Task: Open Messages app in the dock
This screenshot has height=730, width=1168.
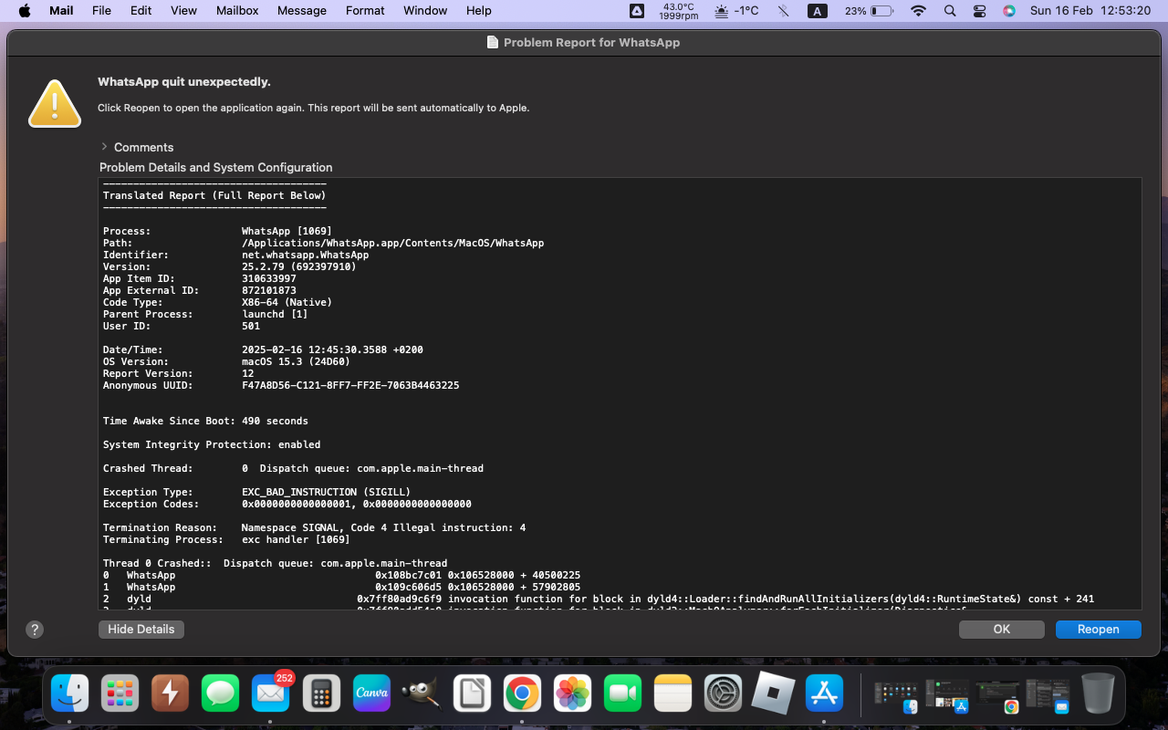Action: 220,693
